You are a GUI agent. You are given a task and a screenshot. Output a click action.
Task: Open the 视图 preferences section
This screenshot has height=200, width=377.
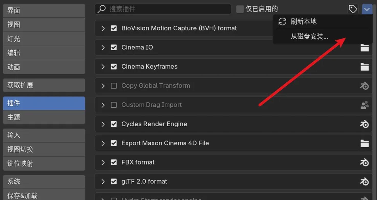pyautogui.click(x=44, y=25)
